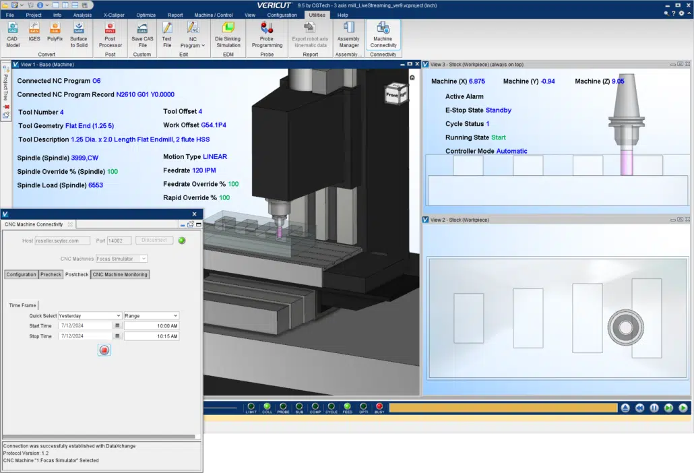Screen dimensions: 694x473
Task: Open the Machine / Control tab
Action: point(214,15)
